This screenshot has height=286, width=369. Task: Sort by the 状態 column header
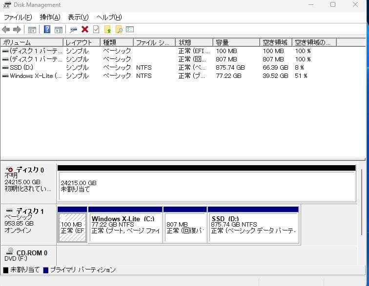pos(194,42)
